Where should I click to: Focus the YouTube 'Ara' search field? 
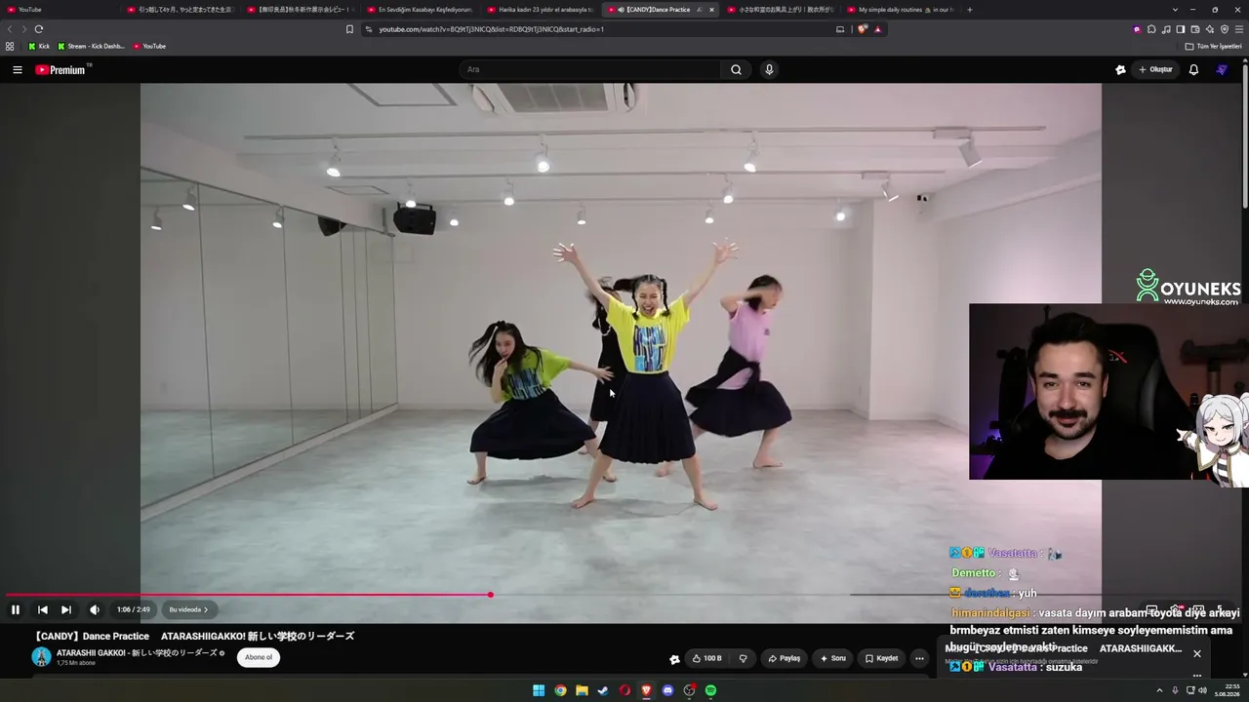point(590,69)
